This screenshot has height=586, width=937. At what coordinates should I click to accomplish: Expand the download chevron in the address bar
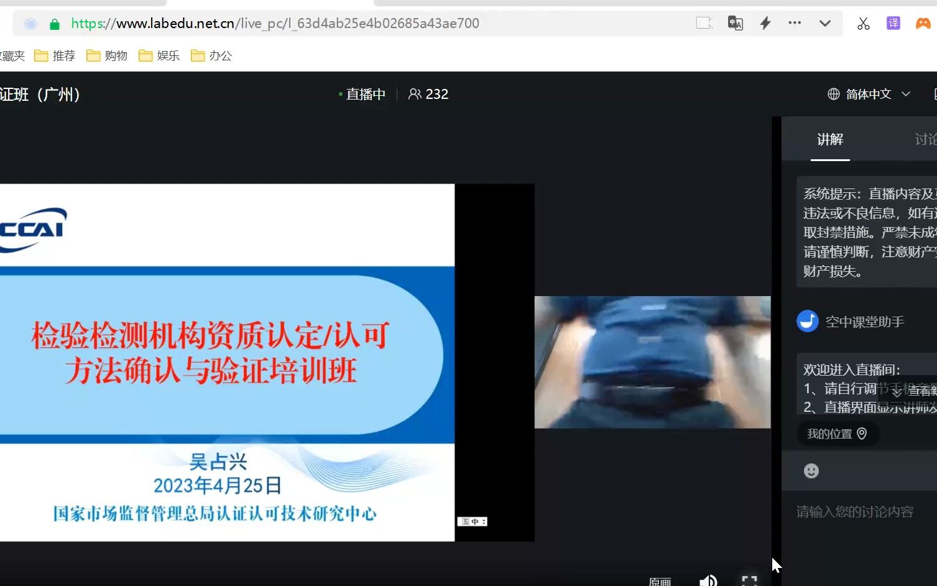click(x=824, y=23)
